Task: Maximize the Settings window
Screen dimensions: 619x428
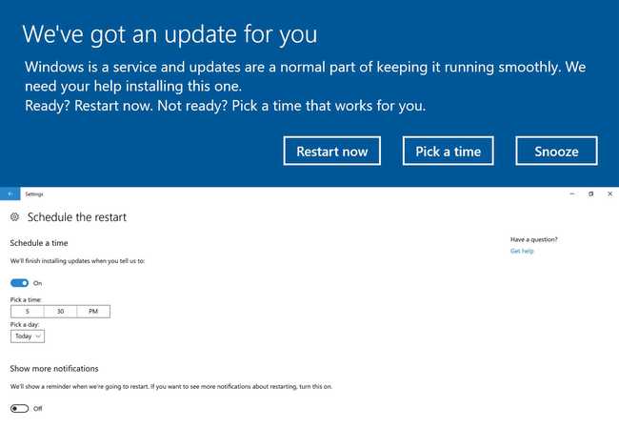Action: [x=591, y=194]
